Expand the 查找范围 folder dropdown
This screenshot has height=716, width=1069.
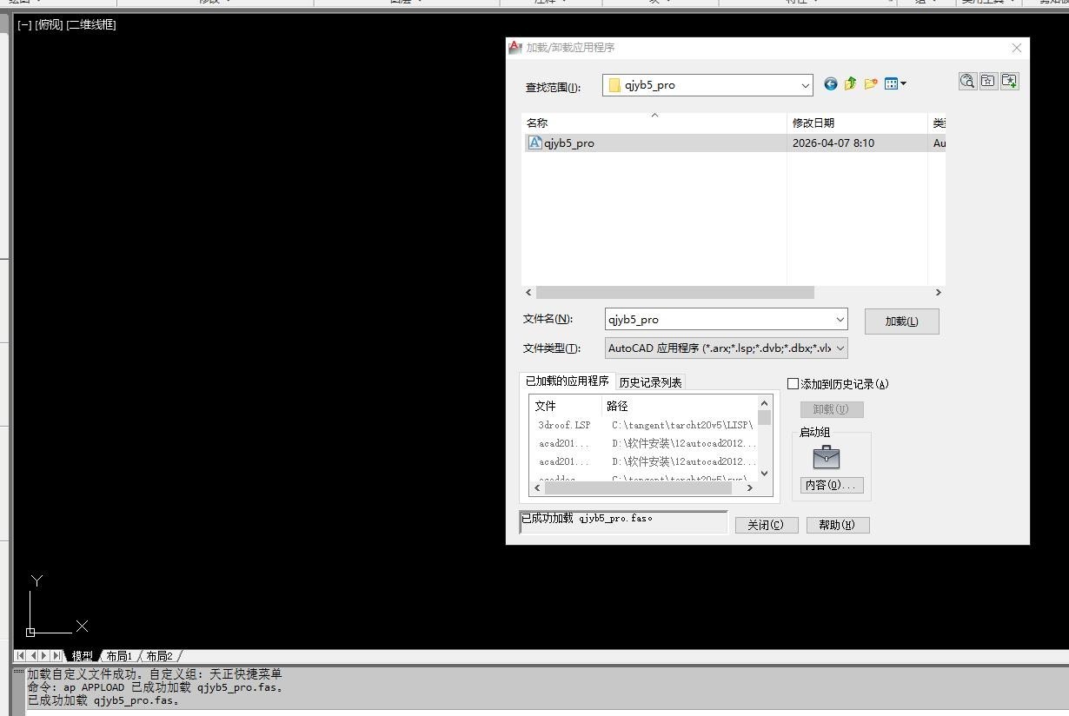806,85
